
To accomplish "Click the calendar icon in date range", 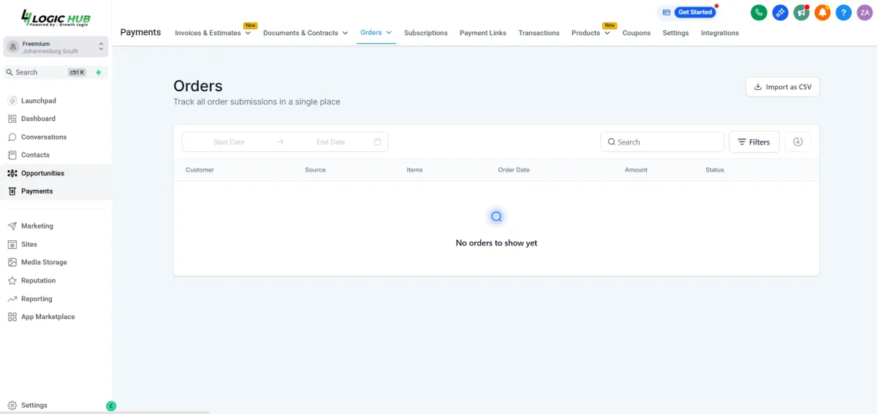I will click(x=378, y=142).
